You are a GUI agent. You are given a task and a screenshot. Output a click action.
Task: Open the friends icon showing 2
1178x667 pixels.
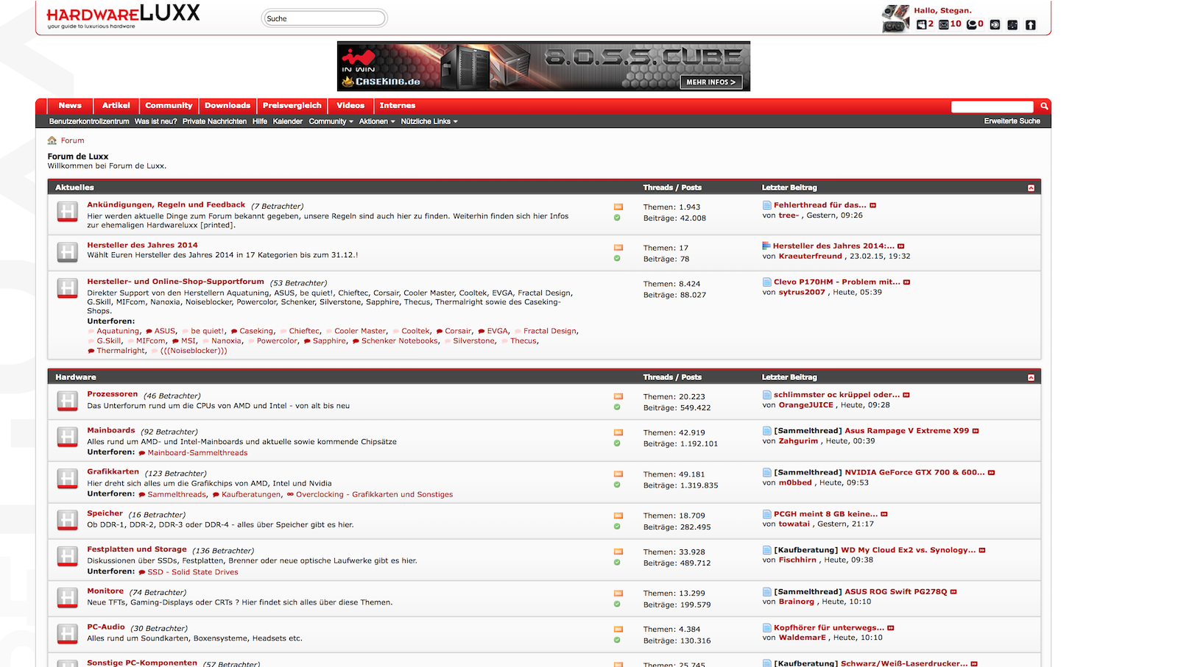[x=921, y=24]
